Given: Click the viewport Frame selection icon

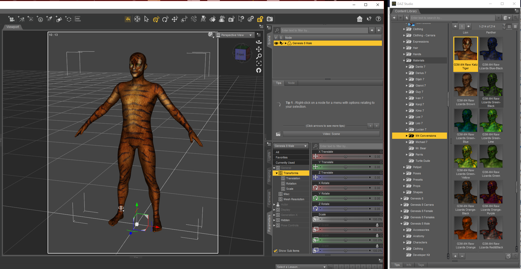Looking at the screenshot, I should click(259, 63).
